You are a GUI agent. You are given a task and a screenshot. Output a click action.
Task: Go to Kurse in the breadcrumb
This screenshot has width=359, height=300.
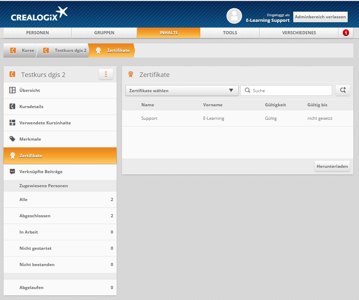click(x=28, y=51)
